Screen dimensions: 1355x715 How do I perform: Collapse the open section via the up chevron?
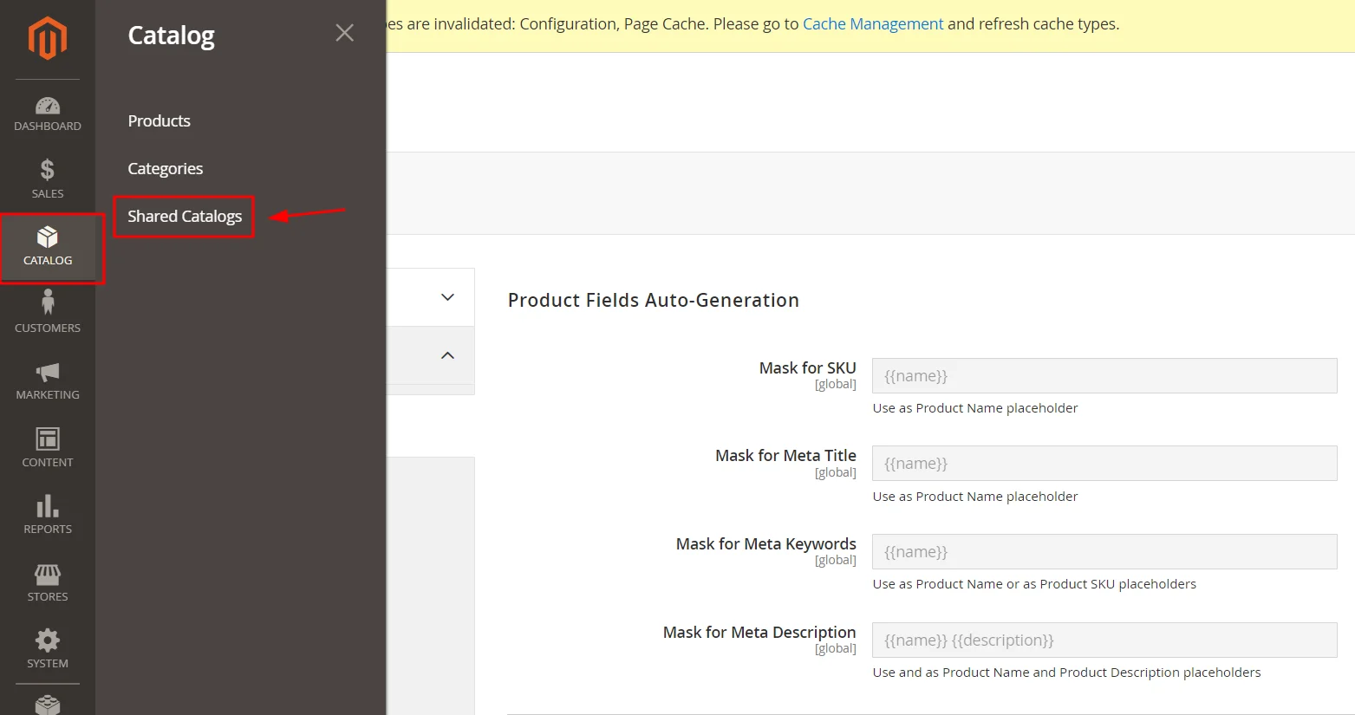coord(447,355)
